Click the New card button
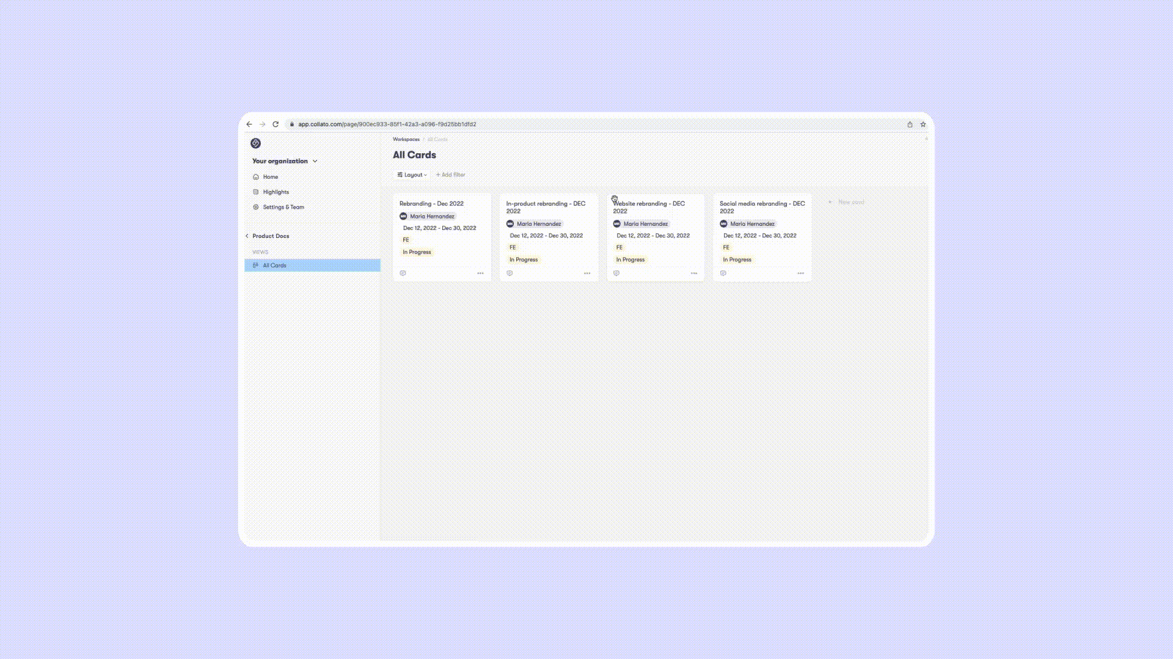The height and width of the screenshot is (659, 1173). click(847, 202)
